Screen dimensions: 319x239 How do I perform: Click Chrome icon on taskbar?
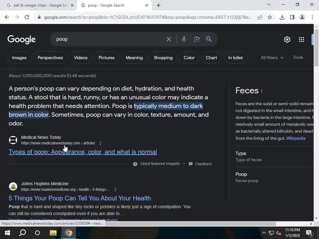point(69,233)
